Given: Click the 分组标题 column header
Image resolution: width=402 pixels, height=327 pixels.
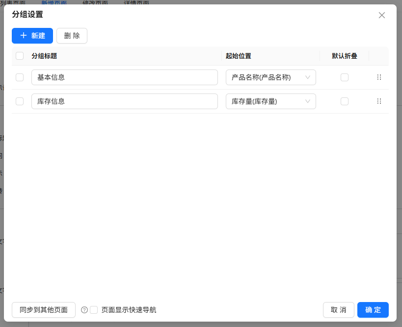Looking at the screenshot, I should click(x=44, y=56).
